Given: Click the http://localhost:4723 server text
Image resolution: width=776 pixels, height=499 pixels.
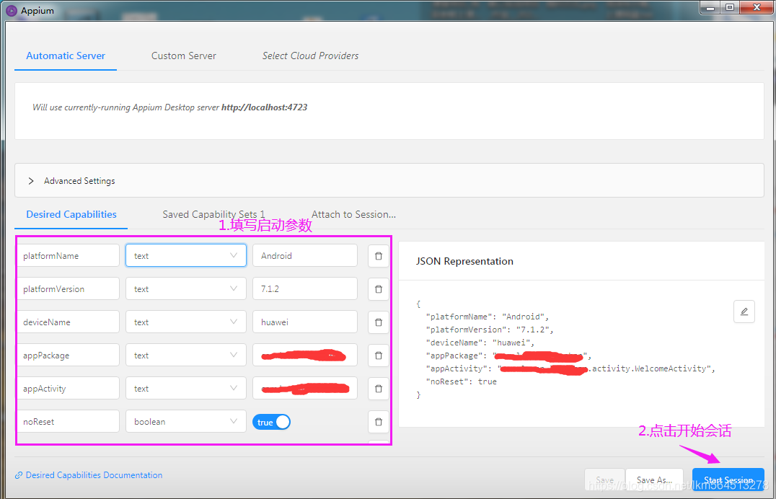Looking at the screenshot, I should (x=264, y=107).
